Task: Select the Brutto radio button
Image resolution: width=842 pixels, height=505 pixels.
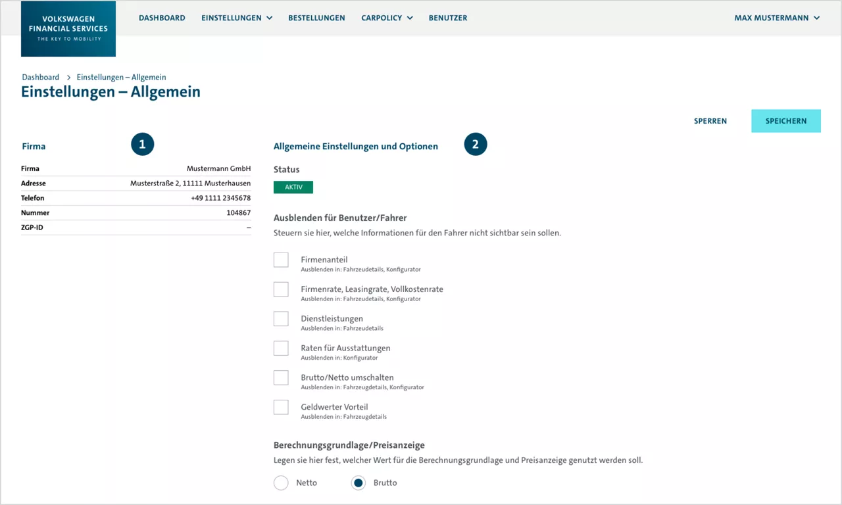Action: (x=358, y=482)
